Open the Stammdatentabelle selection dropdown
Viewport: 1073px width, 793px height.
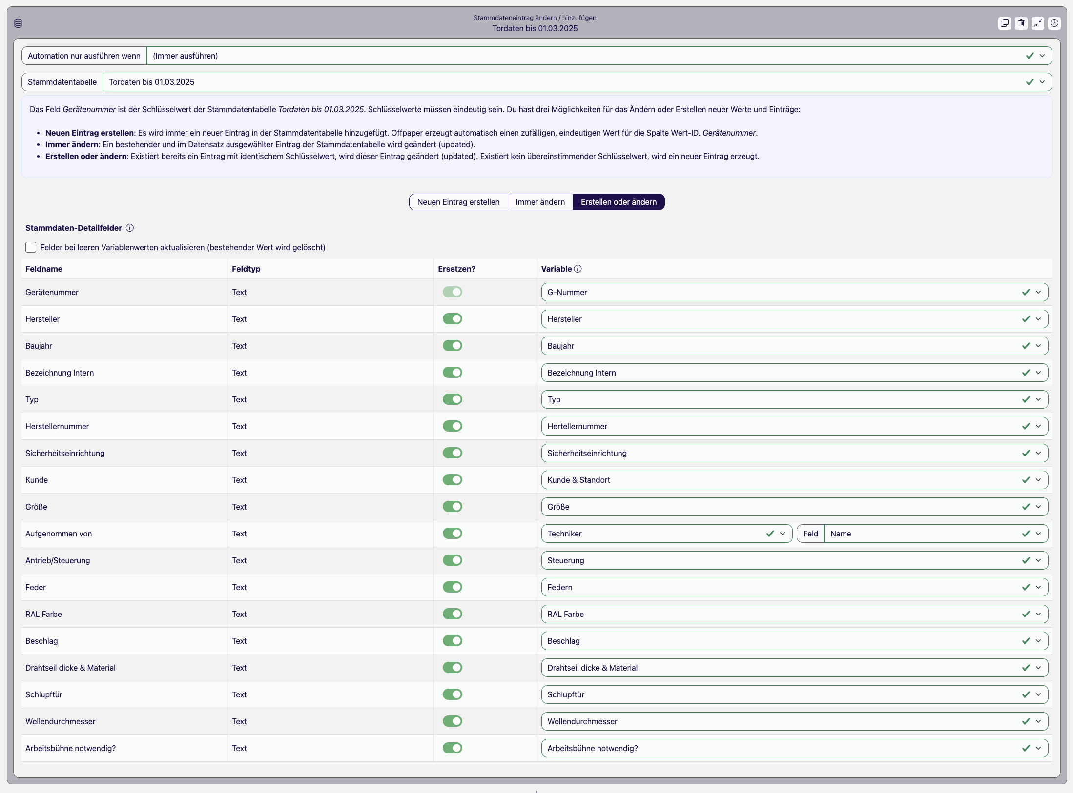[x=578, y=82]
